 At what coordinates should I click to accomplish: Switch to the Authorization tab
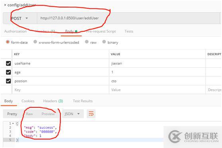coord(16,31)
